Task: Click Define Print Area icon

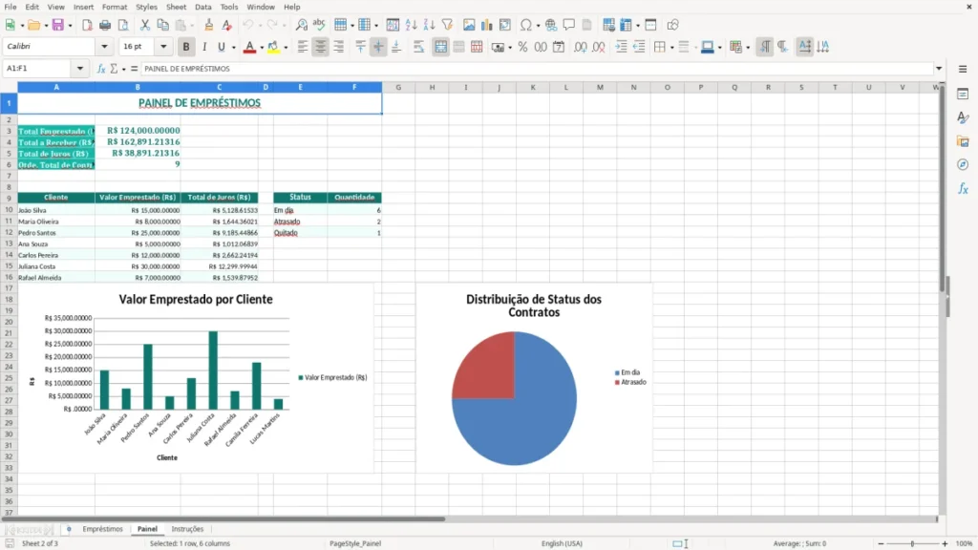Action: click(x=608, y=25)
